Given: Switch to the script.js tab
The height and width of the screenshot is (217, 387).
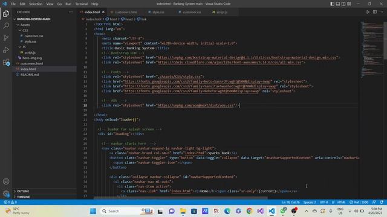Looking at the screenshot, I should (222, 12).
